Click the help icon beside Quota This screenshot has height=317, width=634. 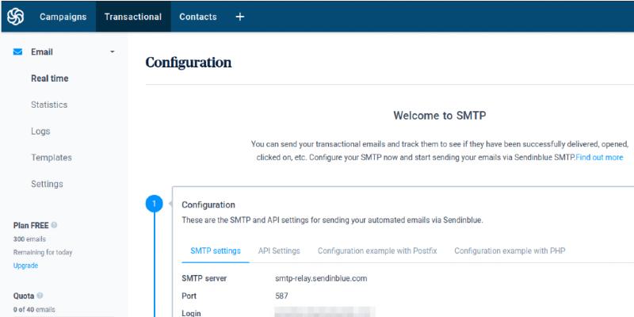(40, 296)
